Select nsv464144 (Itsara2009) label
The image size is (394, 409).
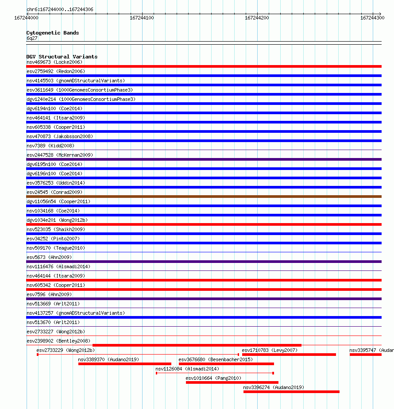coord(56,276)
